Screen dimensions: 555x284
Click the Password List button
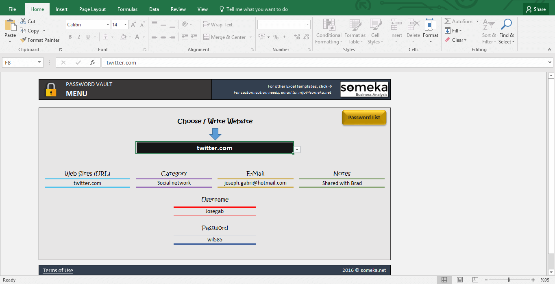(x=364, y=118)
